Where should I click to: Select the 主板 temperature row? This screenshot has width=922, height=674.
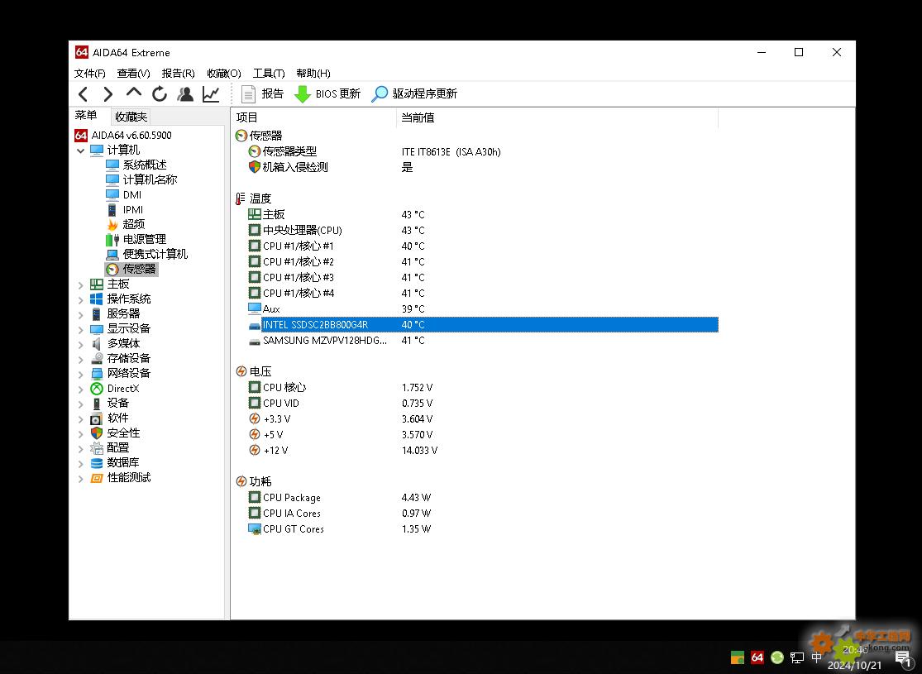[x=483, y=215]
